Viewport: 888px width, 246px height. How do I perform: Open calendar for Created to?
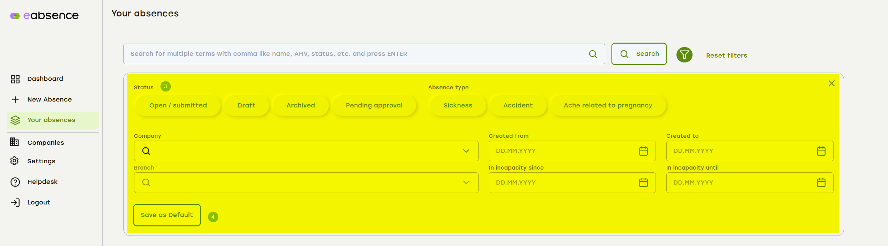point(821,151)
